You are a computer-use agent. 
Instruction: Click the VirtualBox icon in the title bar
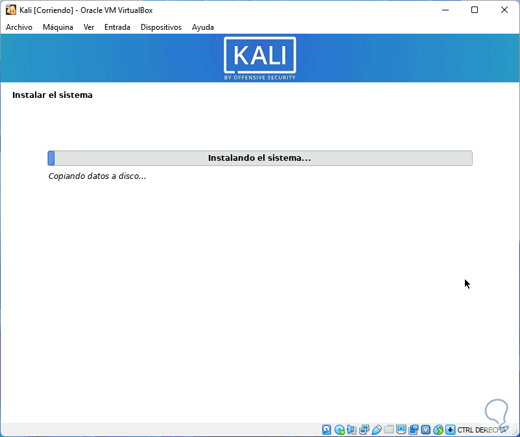(10, 10)
